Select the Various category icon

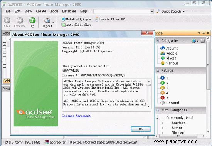click(x=163, y=63)
